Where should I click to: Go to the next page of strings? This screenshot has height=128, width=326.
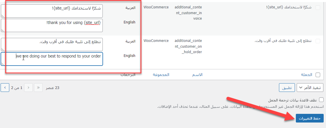pos(5,88)
